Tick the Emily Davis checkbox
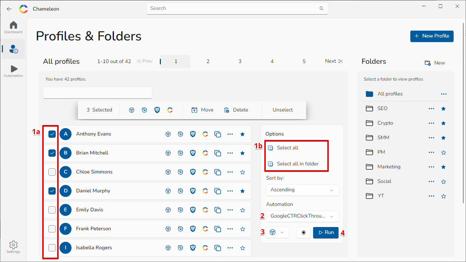Image resolution: width=466 pixels, height=262 pixels. tap(52, 210)
